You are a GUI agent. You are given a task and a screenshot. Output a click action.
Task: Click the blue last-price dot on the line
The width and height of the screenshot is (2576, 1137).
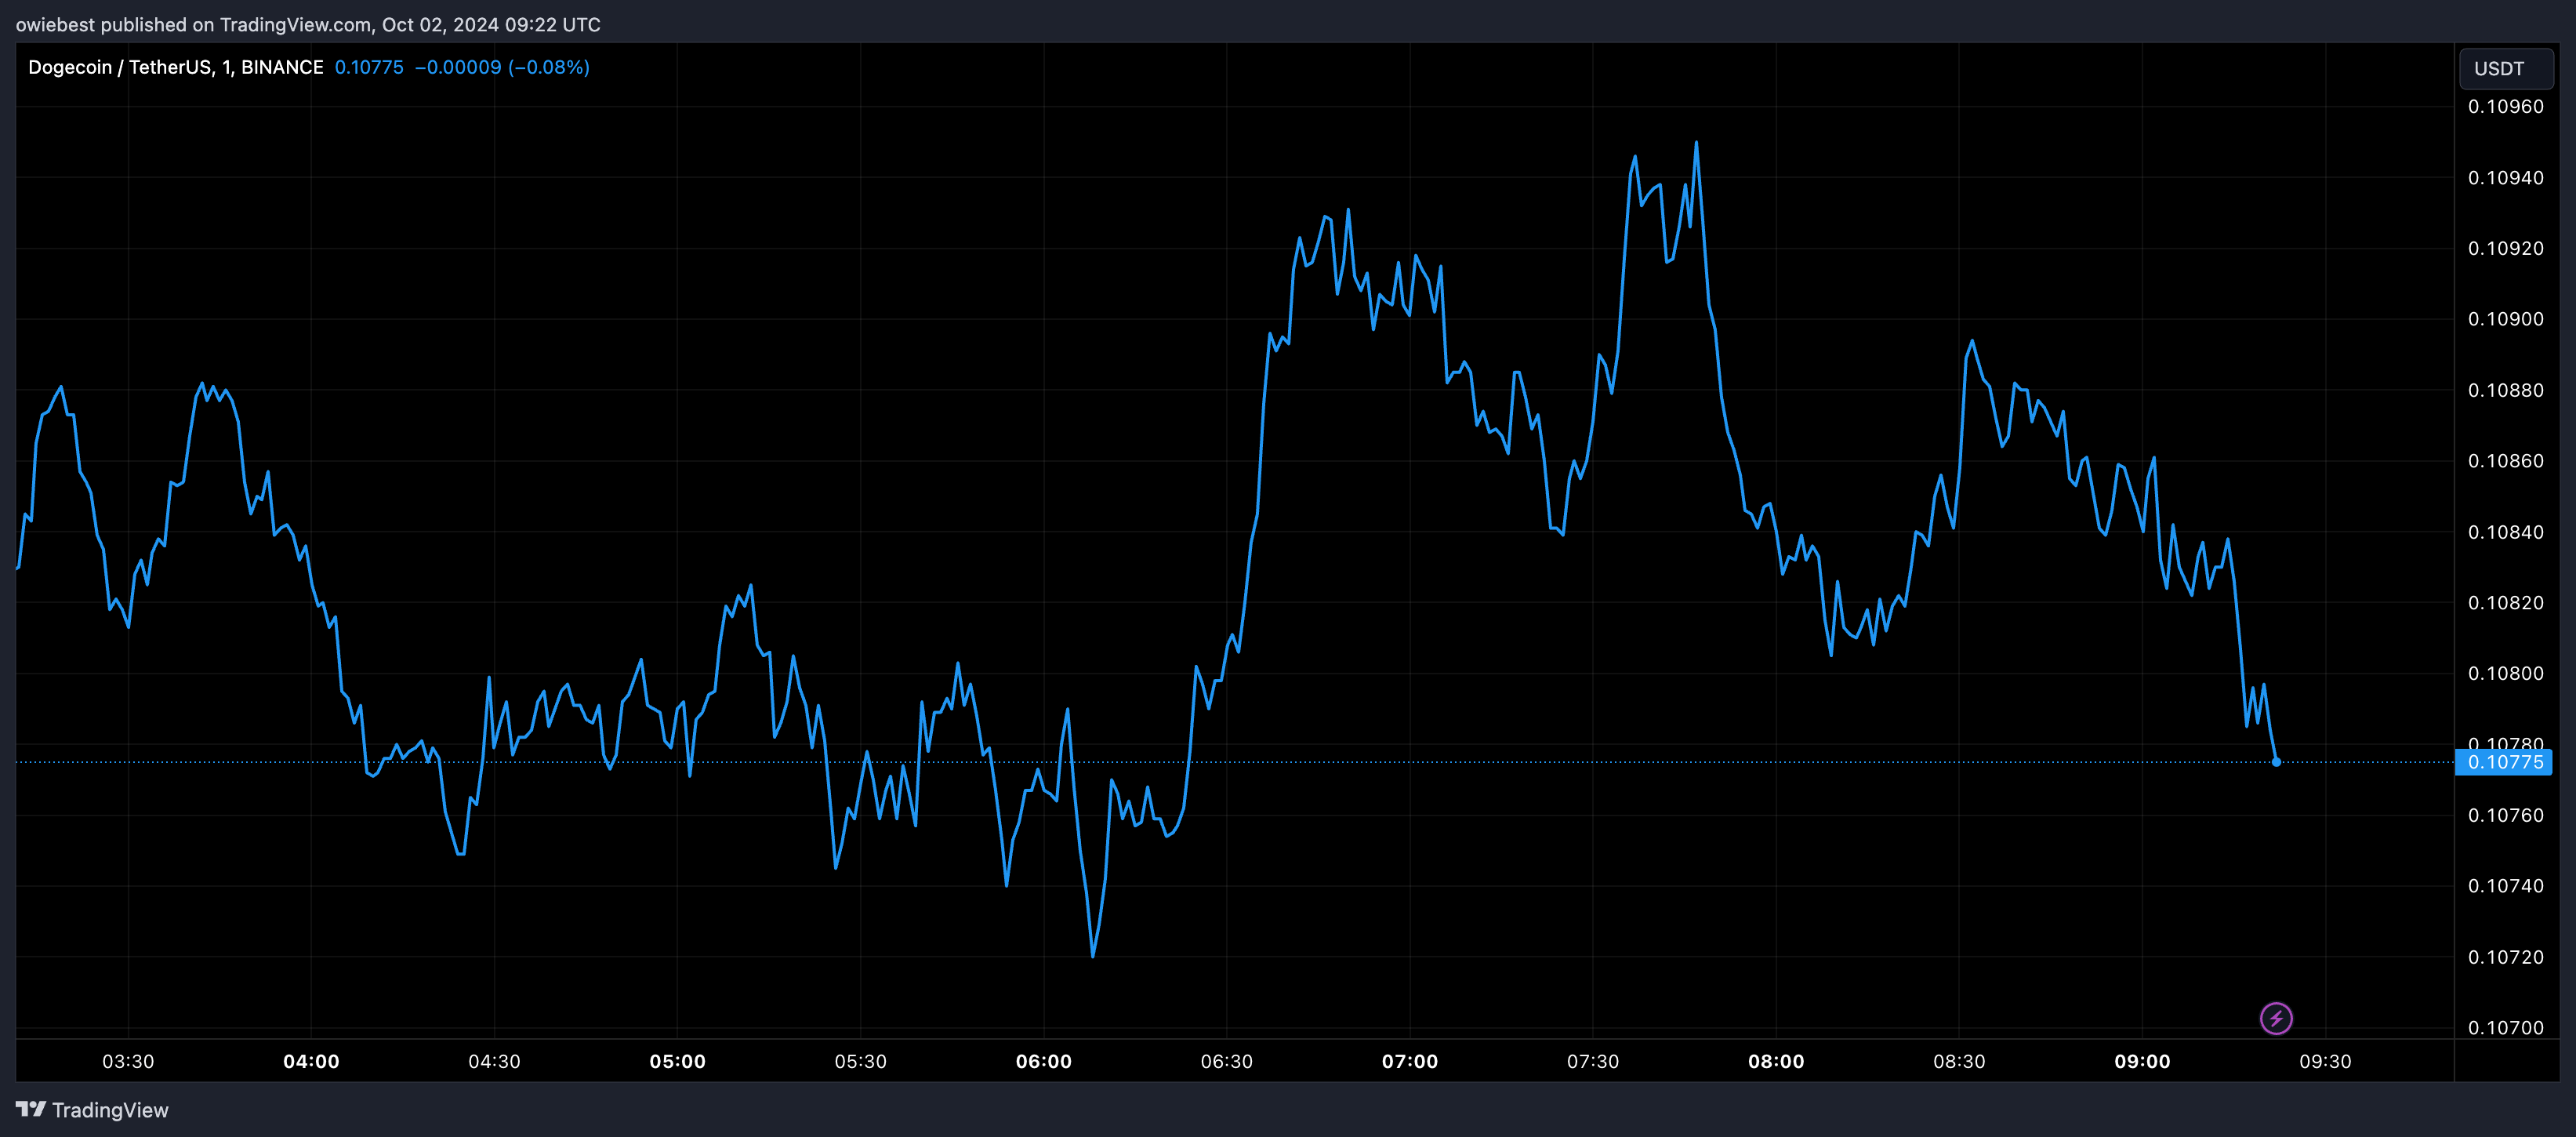(x=2276, y=762)
